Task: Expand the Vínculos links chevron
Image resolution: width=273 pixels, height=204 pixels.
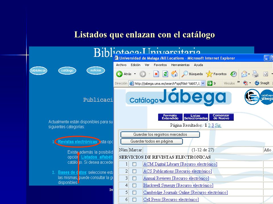Action: click(x=239, y=82)
